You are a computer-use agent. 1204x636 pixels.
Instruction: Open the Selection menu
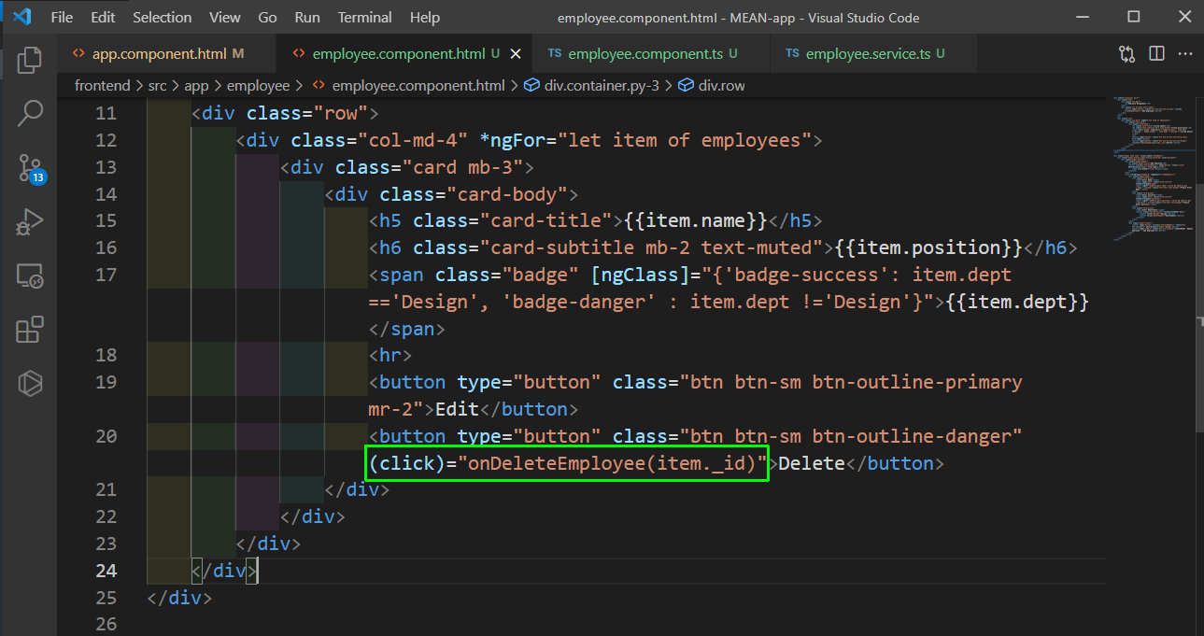(x=163, y=18)
